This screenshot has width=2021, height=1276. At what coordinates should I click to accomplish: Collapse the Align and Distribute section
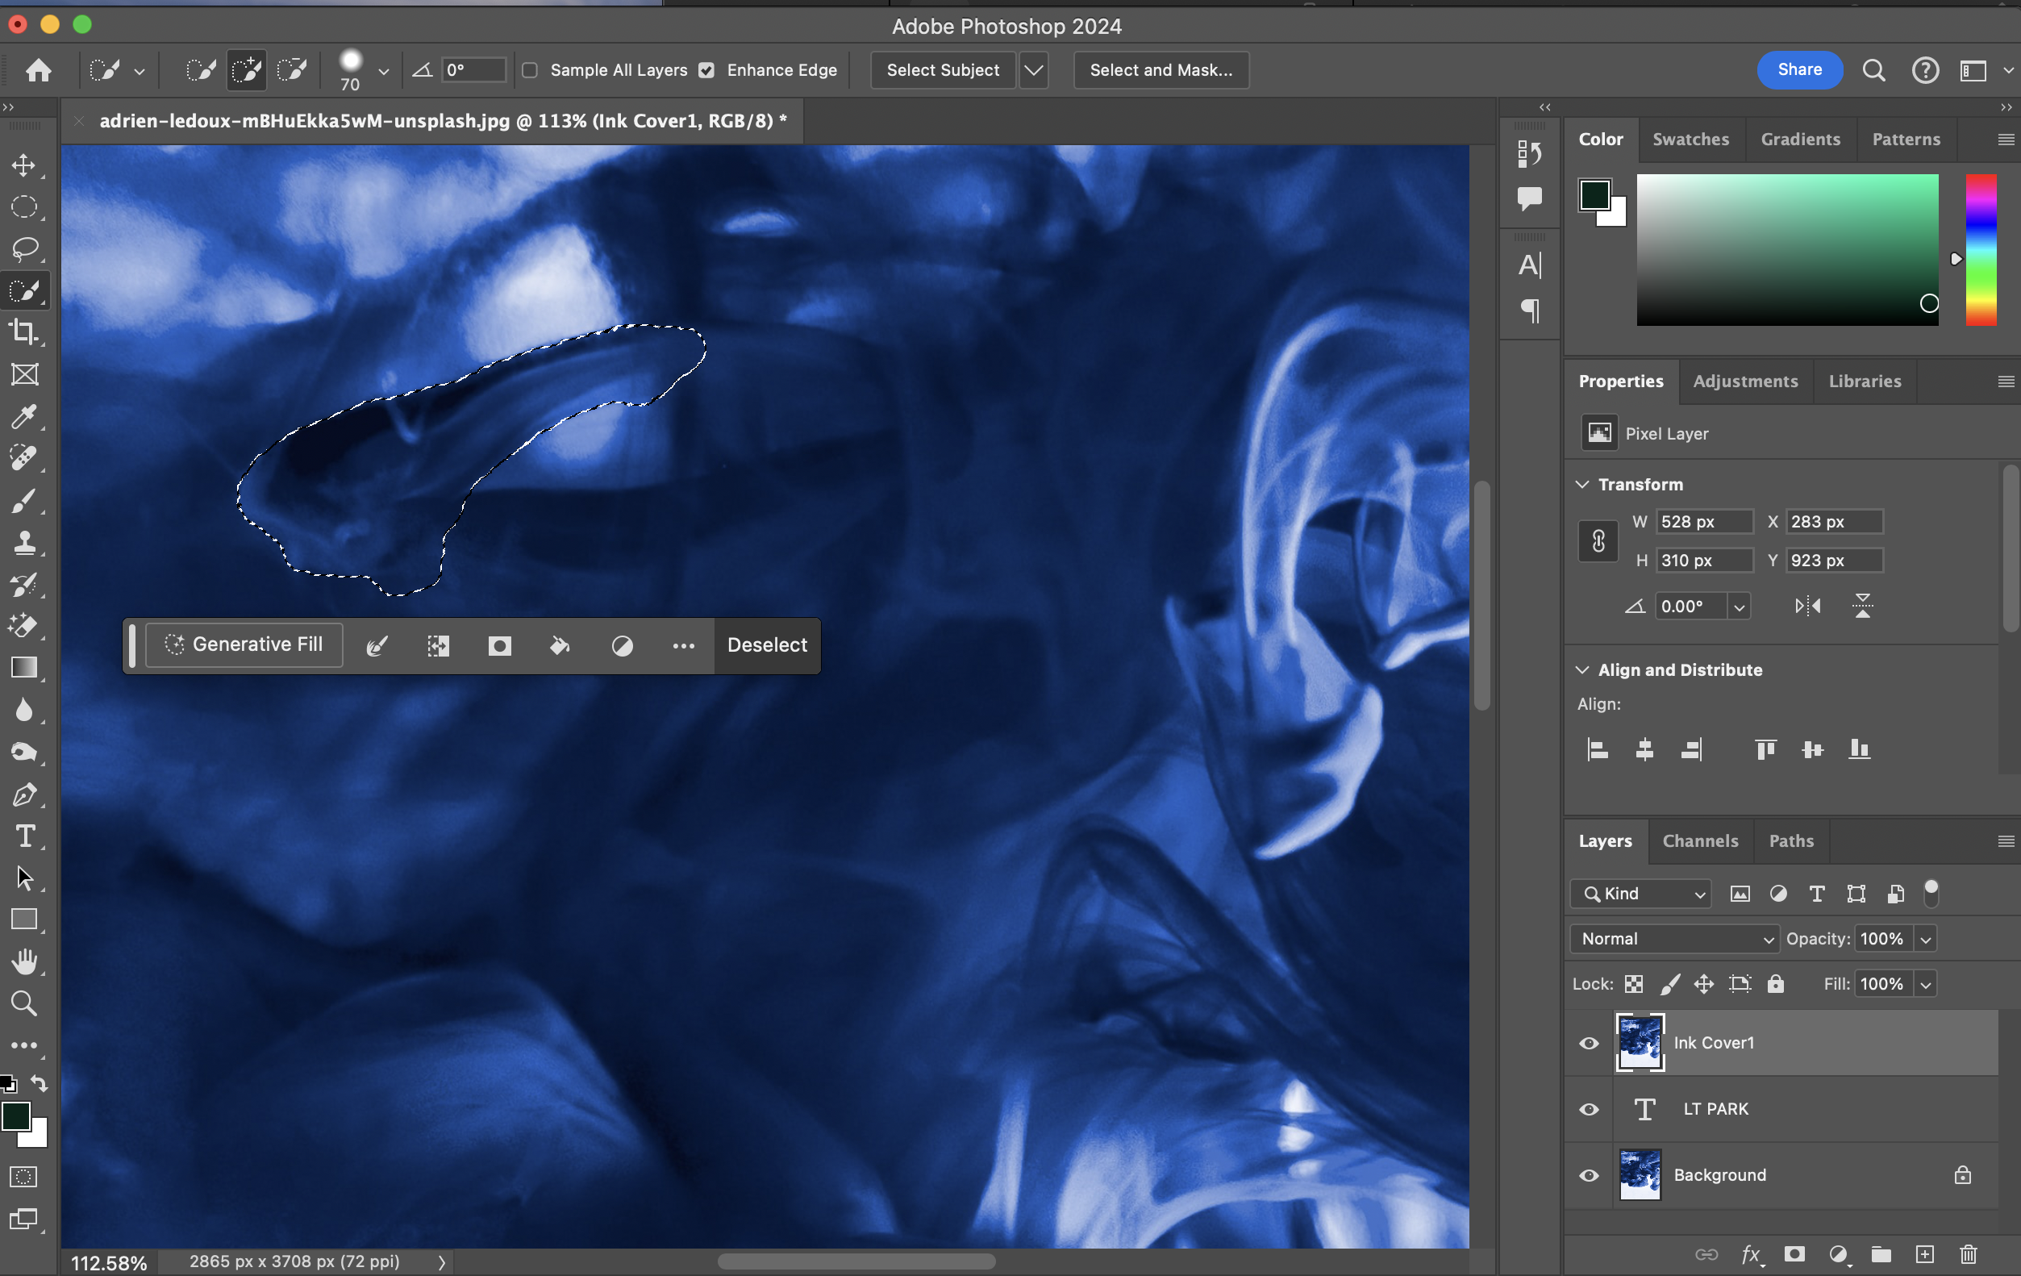click(x=1582, y=670)
